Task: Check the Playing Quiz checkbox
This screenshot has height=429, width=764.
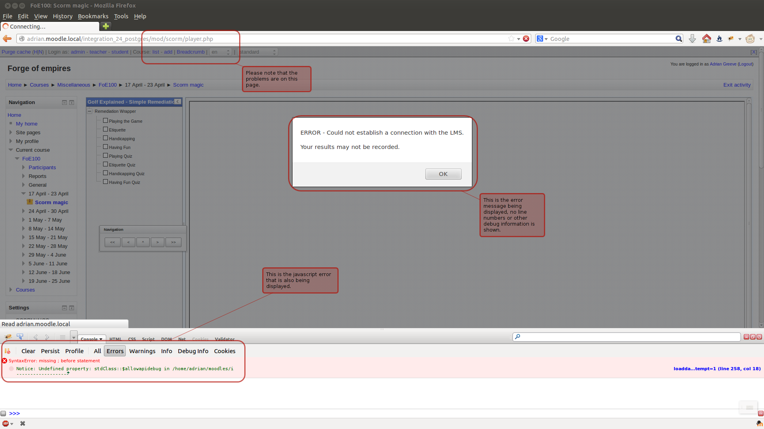Action: (x=105, y=155)
